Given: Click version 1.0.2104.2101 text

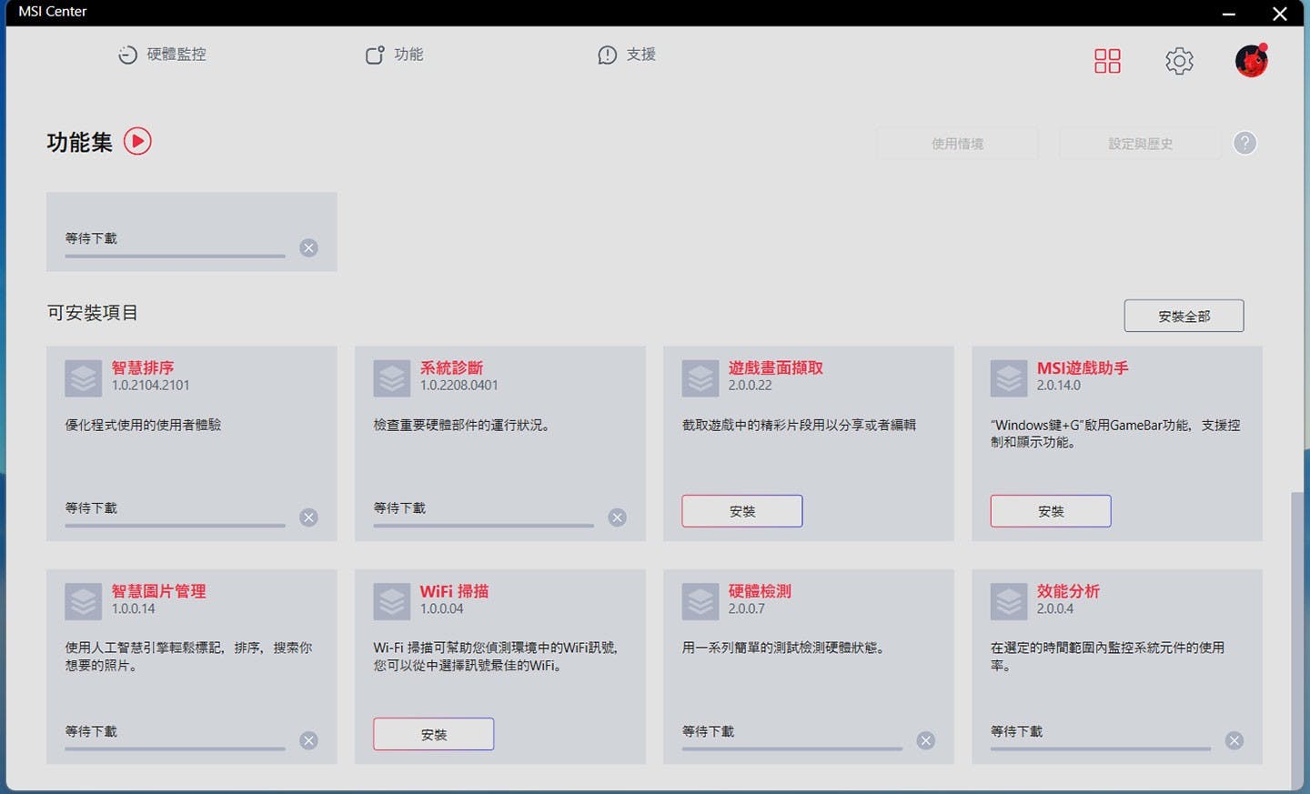Looking at the screenshot, I should point(150,386).
